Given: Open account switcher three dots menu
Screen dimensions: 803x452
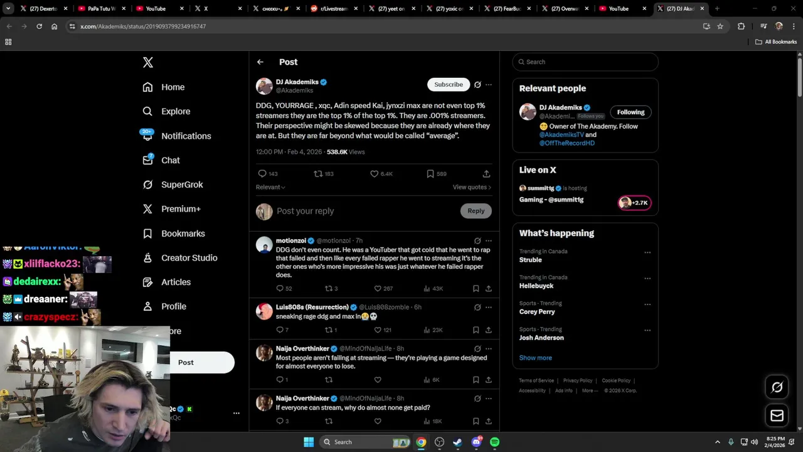Looking at the screenshot, I should (x=237, y=413).
